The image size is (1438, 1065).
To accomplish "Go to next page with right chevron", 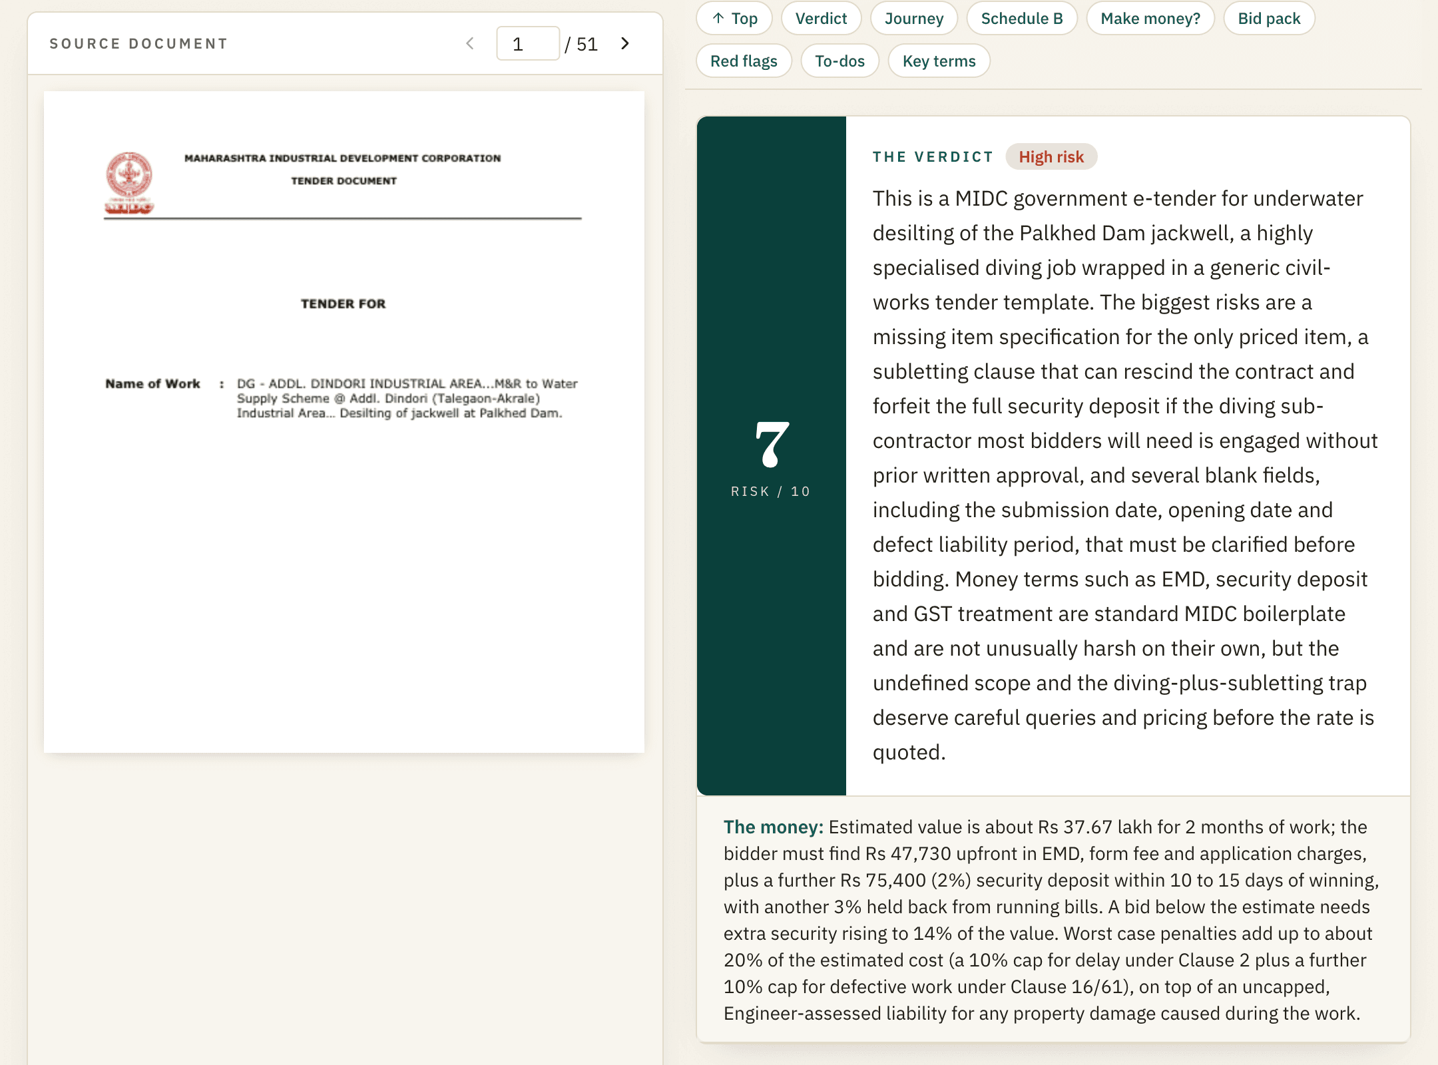I will coord(625,44).
